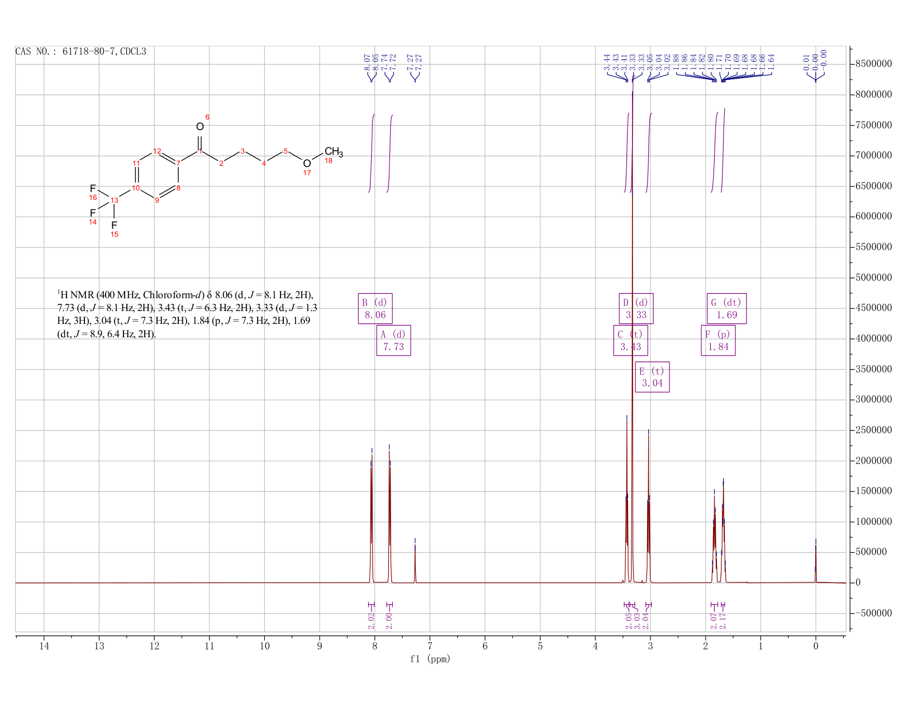Viewport: 922px width, 712px height.
Task: Click the F (p) 1.84 multiplet label
Action: click(718, 340)
